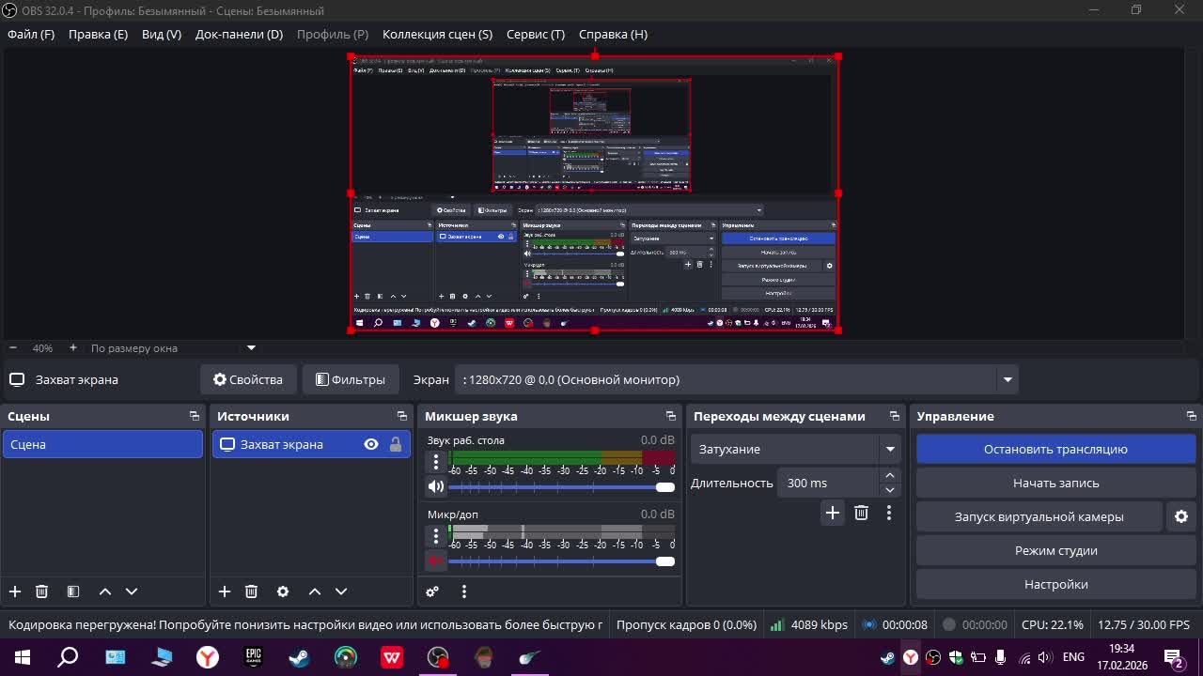Add a new scene with plus icon

[x=15, y=591]
